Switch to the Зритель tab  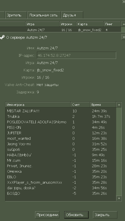click(x=16, y=15)
